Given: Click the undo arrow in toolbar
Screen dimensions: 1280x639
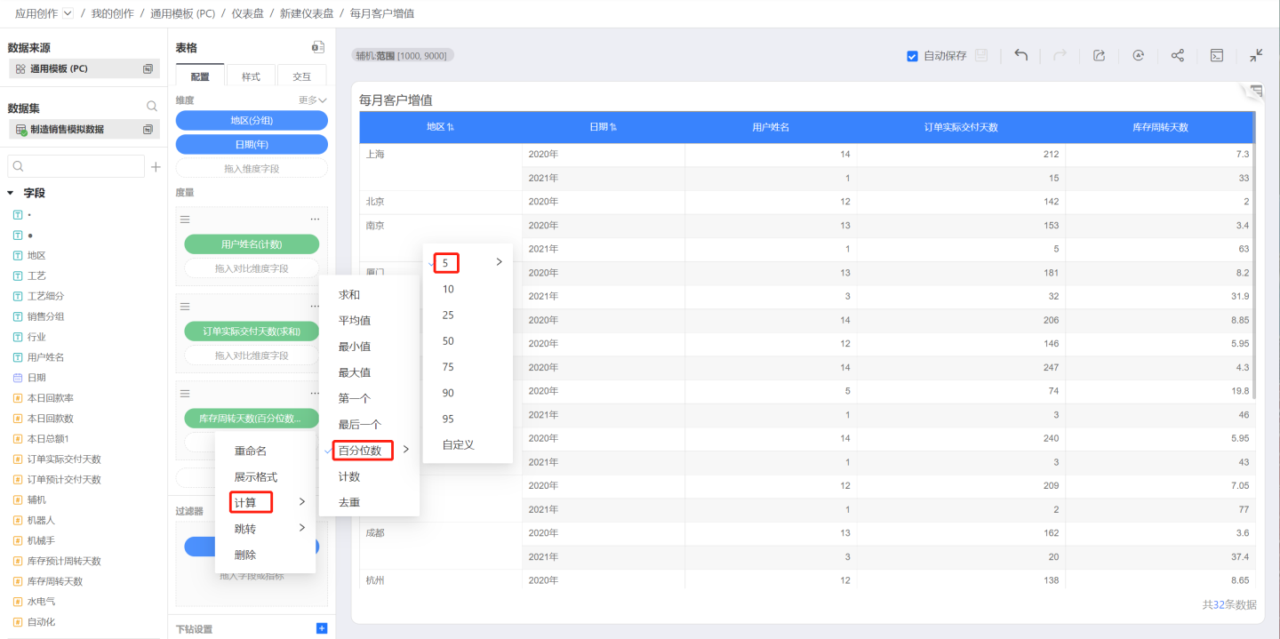Looking at the screenshot, I should [1021, 55].
